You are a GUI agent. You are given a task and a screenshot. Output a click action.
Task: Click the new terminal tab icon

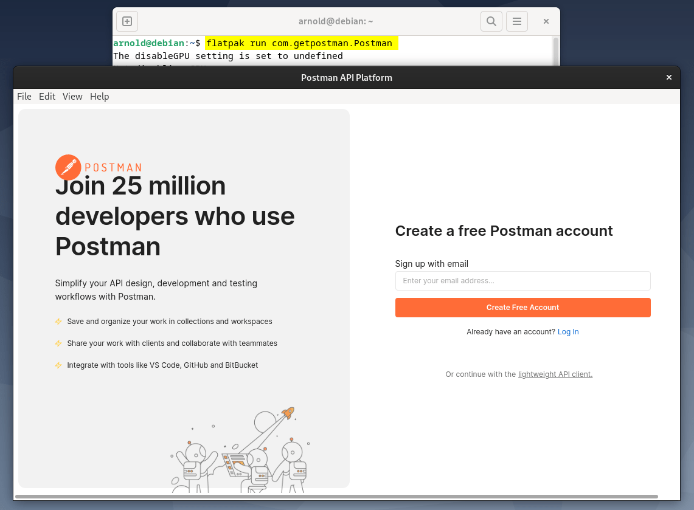pos(127,21)
